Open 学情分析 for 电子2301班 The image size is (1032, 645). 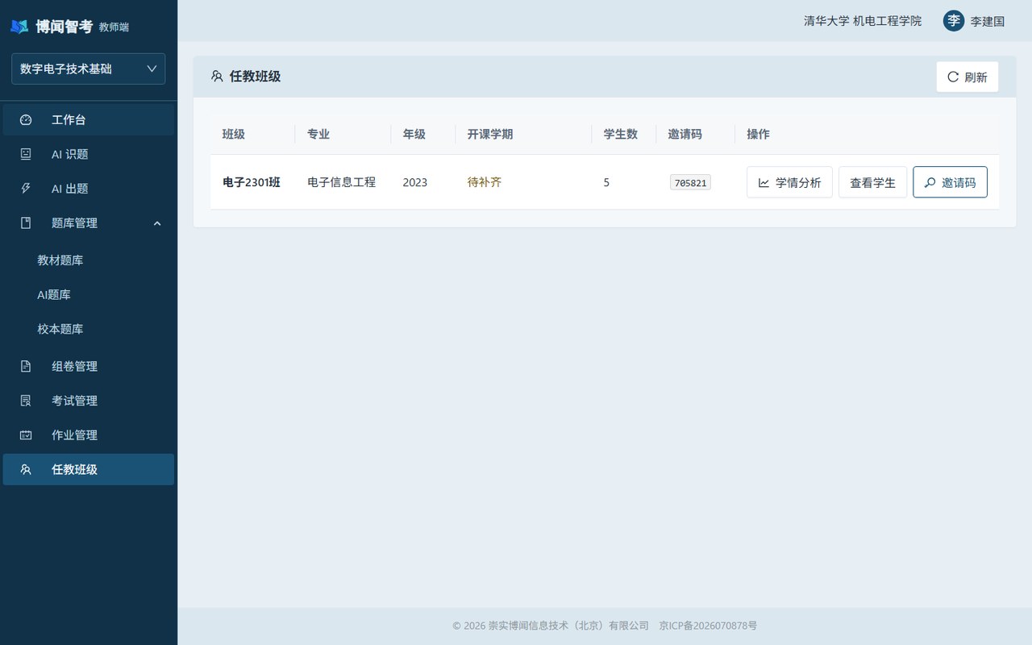pyautogui.click(x=789, y=182)
